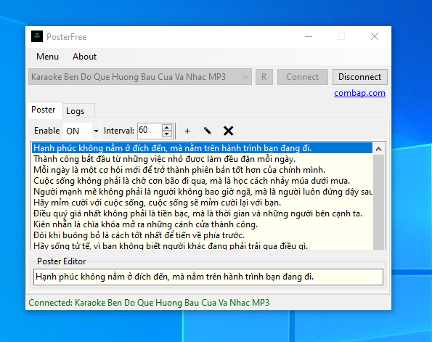Select the line starting "Kiên nhẫn là chìa khóa"
The height and width of the screenshot is (342, 432).
click(203, 224)
